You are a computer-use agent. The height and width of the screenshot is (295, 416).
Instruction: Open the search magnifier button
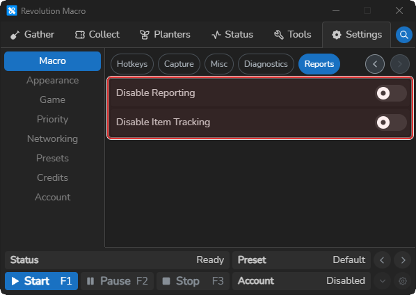click(x=403, y=35)
